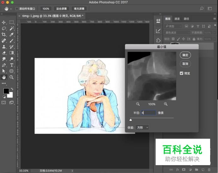218x173 pixels.
Task: Close the timg-1.jpeg document tab
Action: [x=19, y=16]
